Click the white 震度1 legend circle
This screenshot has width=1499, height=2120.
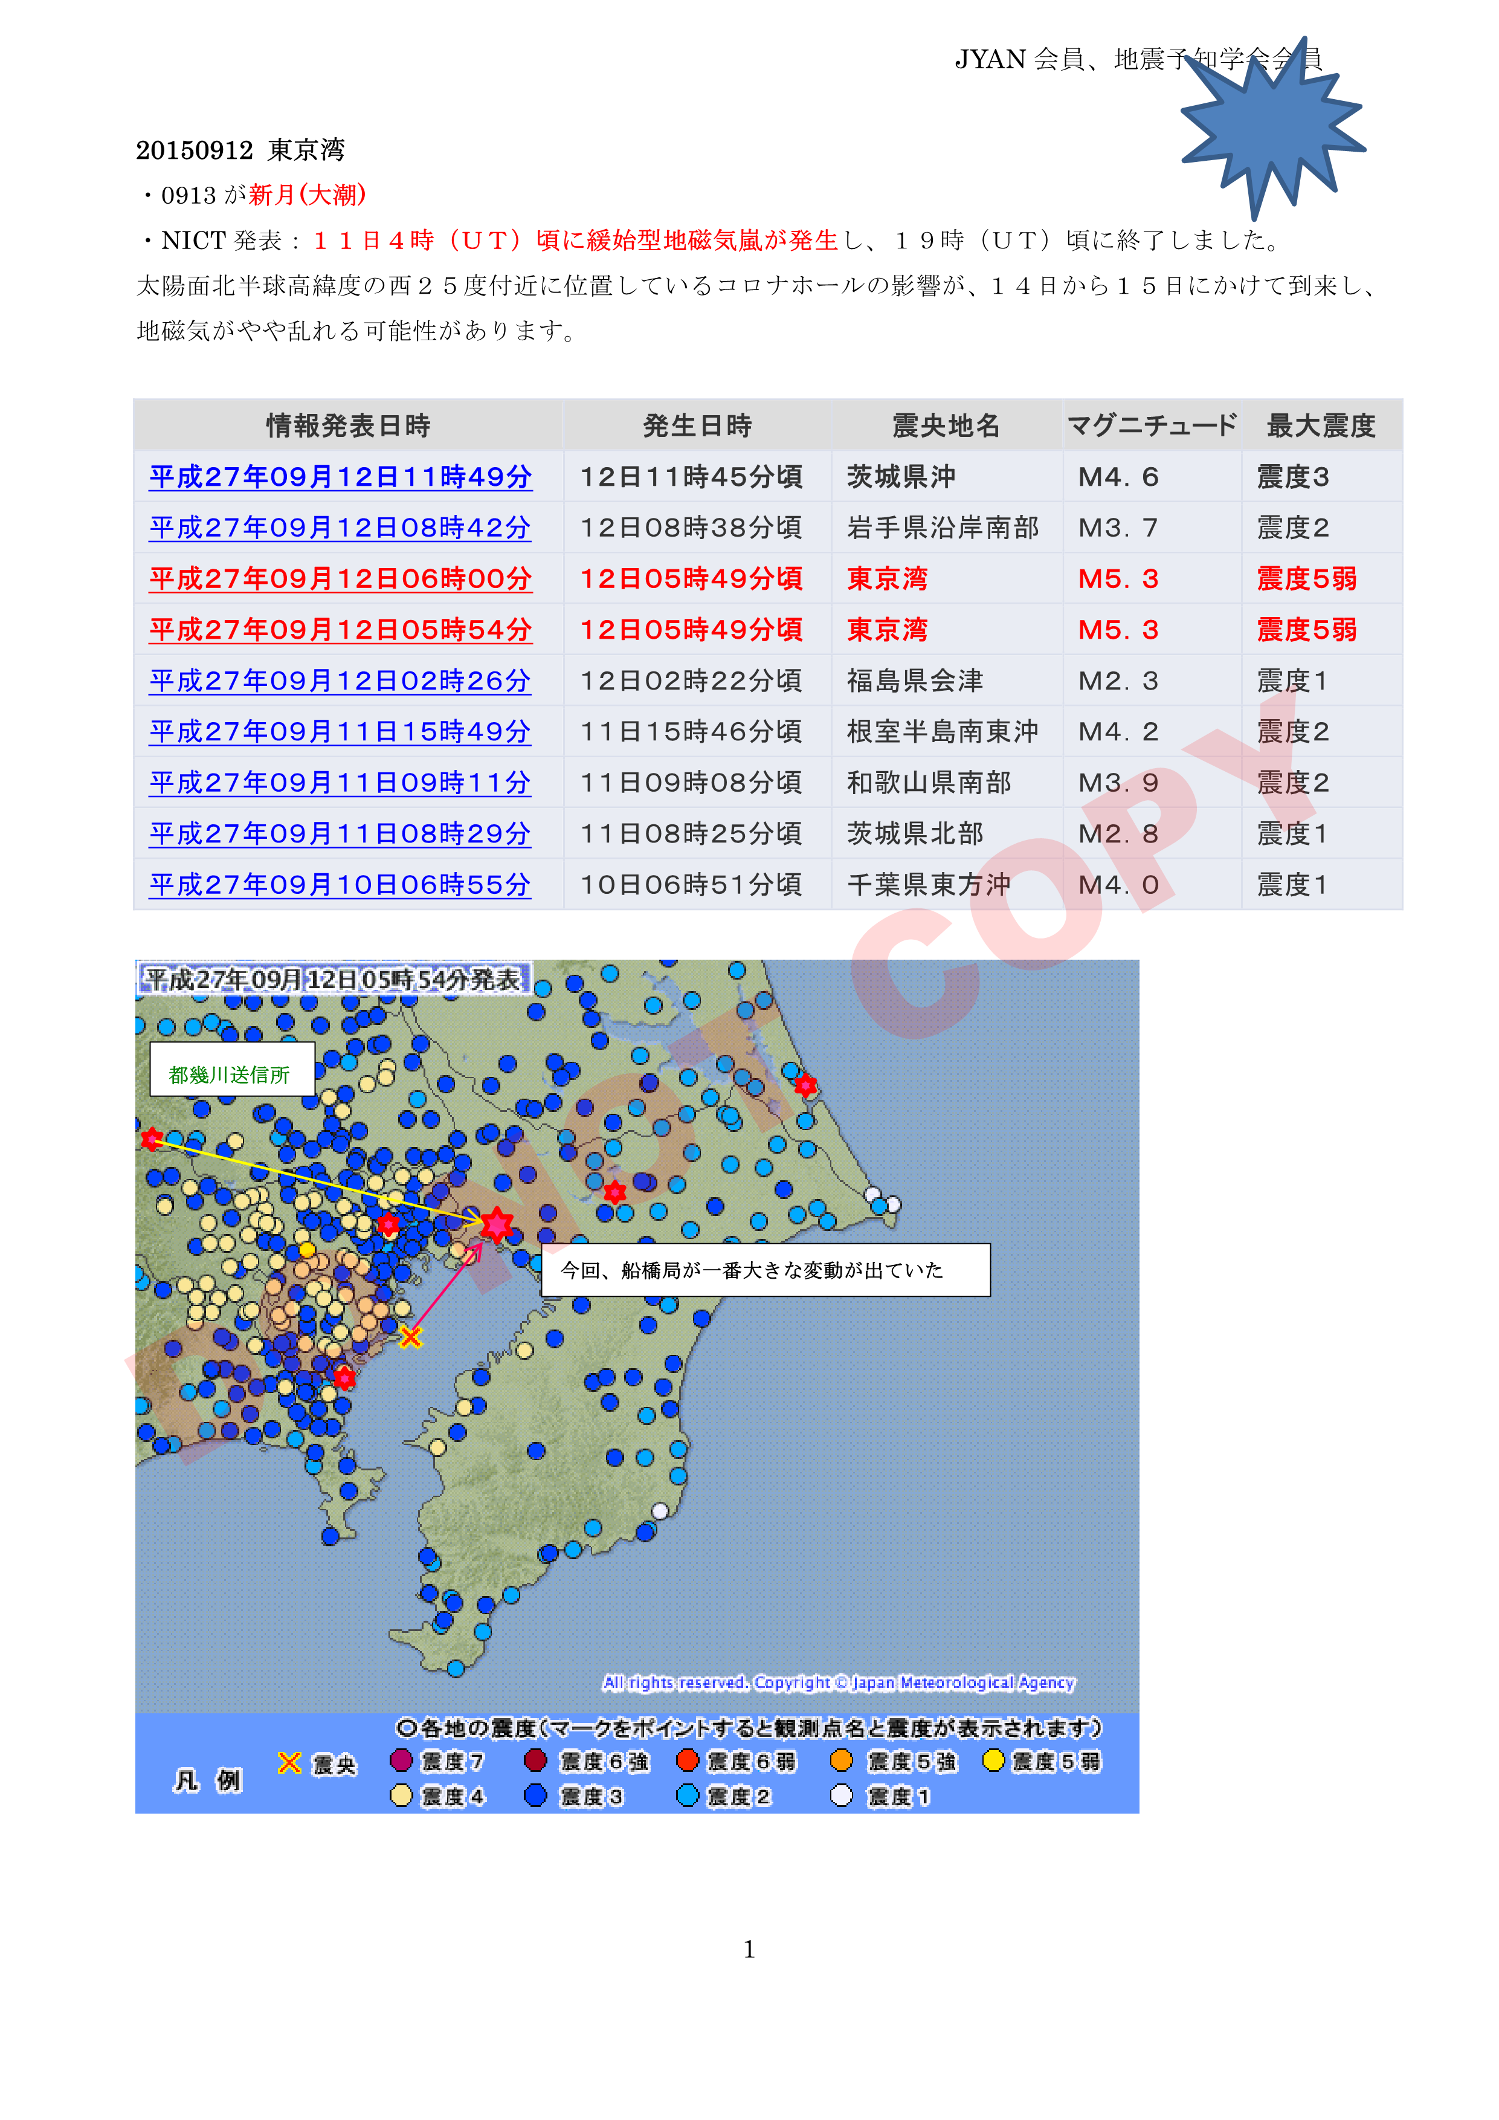(x=841, y=1795)
